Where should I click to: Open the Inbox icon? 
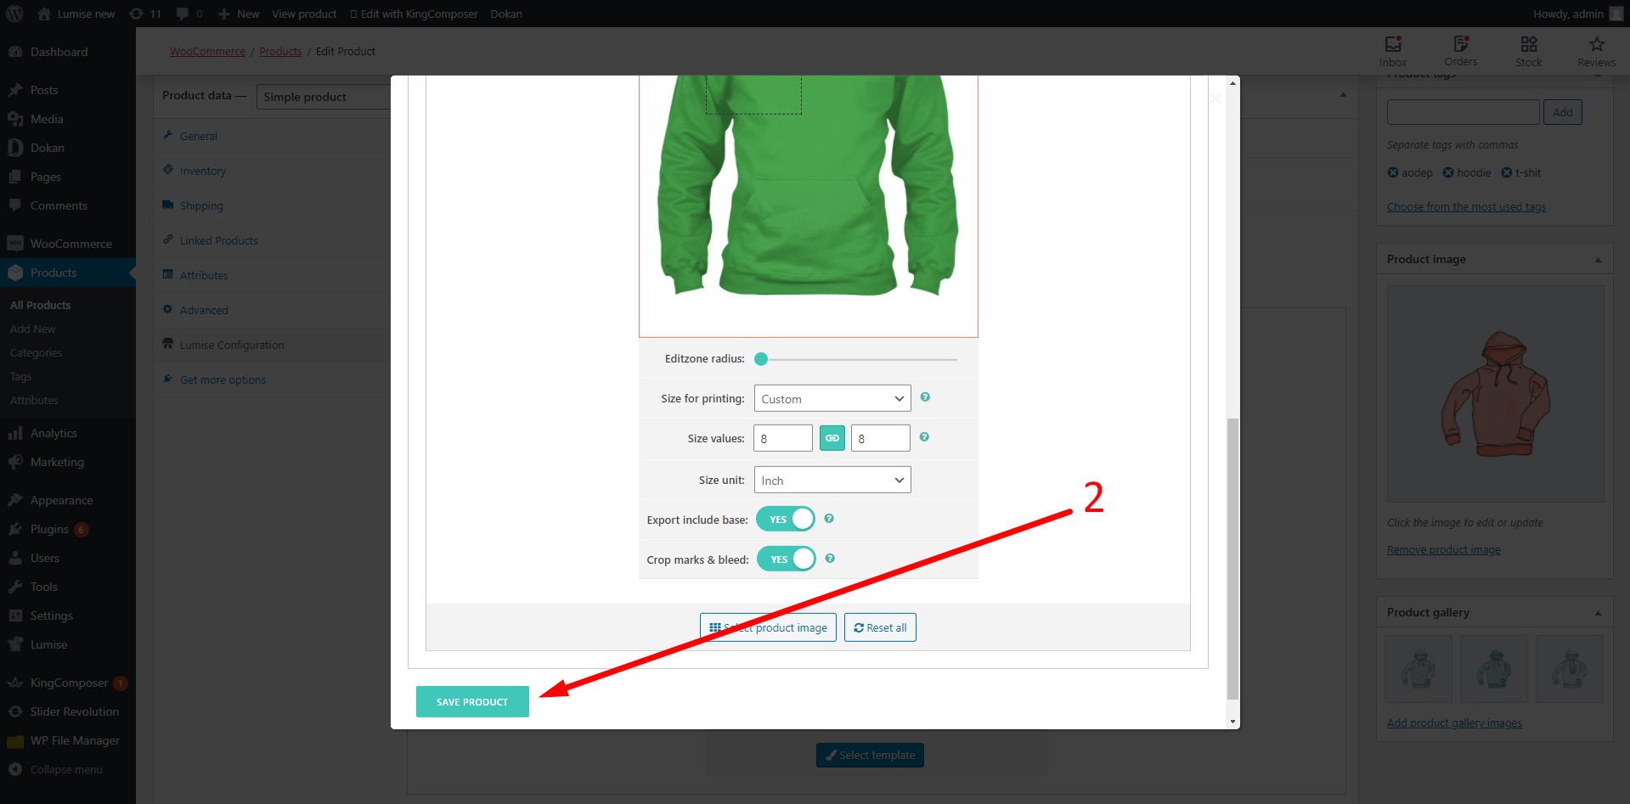coord(1393,51)
